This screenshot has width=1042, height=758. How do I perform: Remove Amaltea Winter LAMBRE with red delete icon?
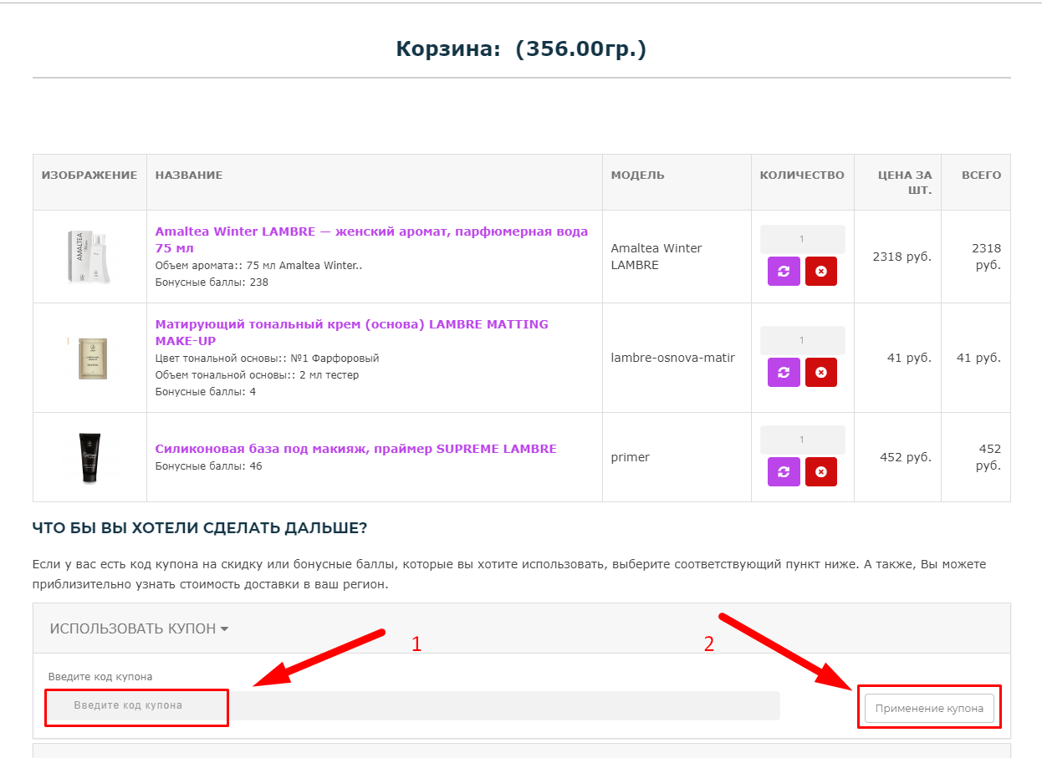pos(820,272)
